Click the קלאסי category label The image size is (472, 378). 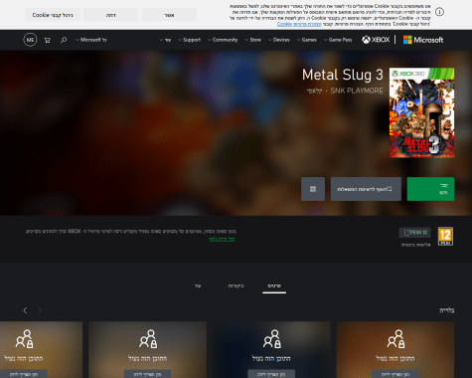point(314,91)
